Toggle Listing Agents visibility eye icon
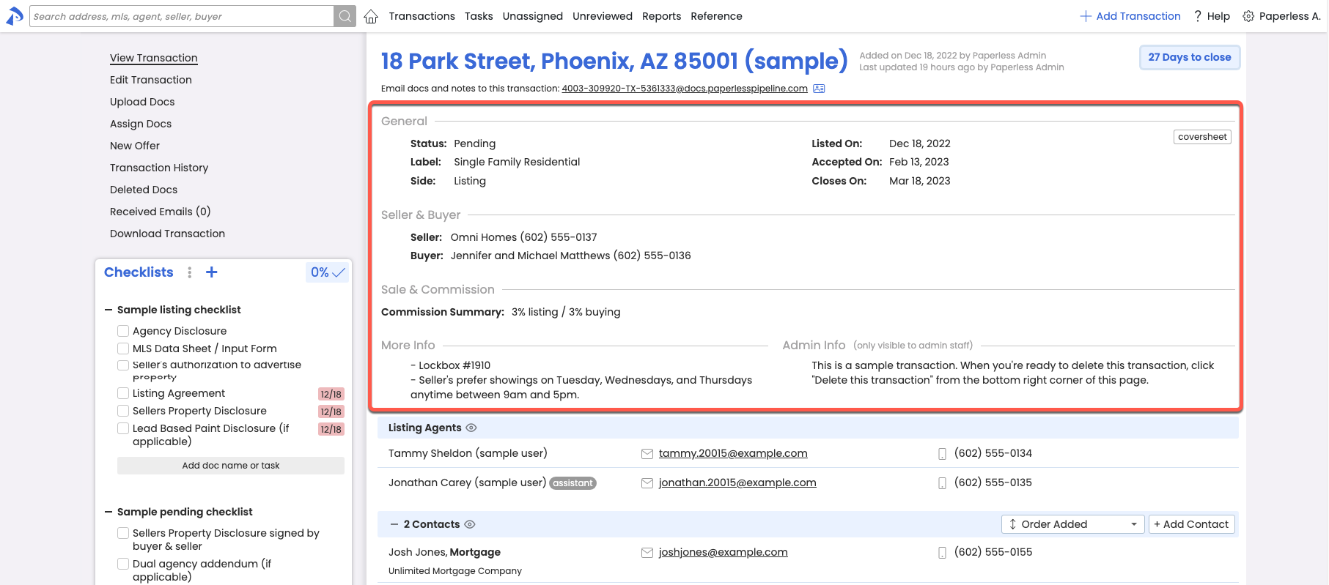Screen dimensions: 1329x585 [471, 428]
